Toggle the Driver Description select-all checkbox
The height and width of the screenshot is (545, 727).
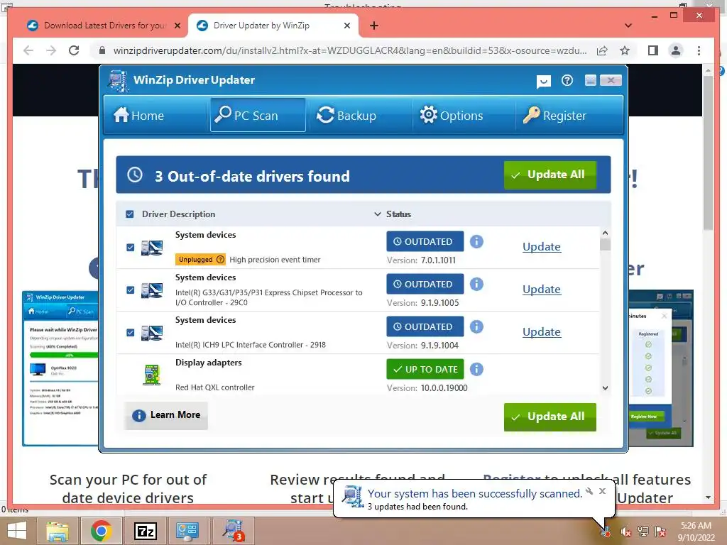point(130,214)
